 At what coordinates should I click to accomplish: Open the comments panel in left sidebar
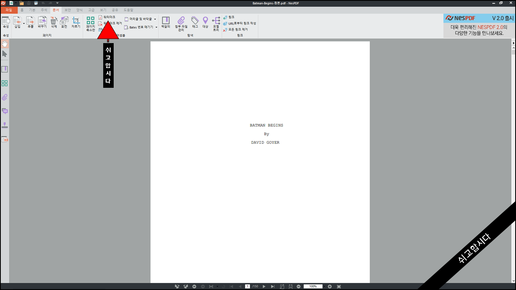pos(5,111)
